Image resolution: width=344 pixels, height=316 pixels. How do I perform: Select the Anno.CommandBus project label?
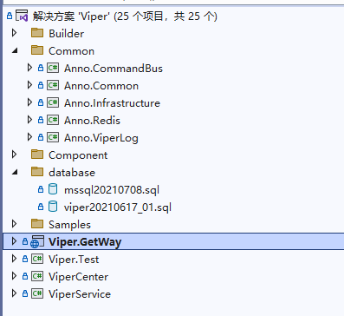[114, 69]
